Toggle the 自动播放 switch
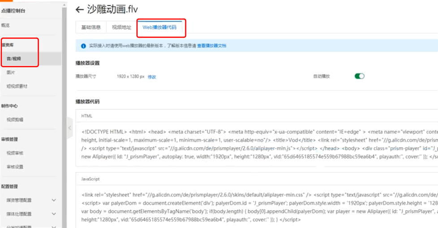The height and width of the screenshot is (228, 438). (x=360, y=76)
